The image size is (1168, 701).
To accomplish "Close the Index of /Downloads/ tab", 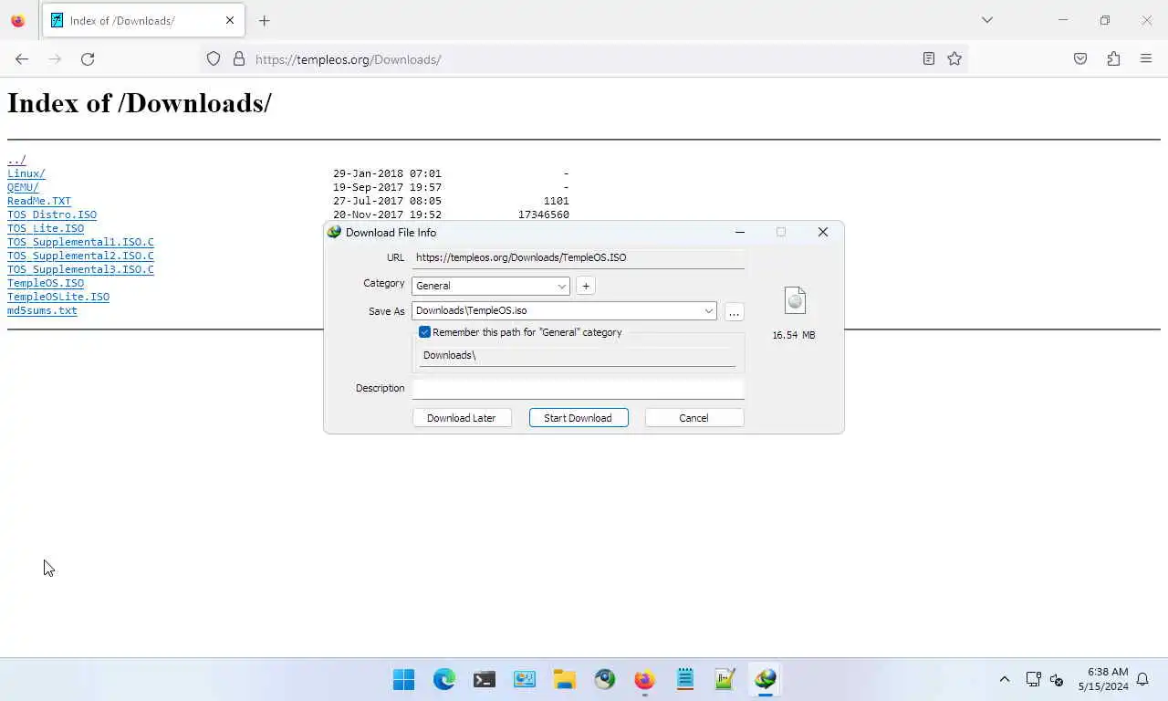I will coord(230,20).
